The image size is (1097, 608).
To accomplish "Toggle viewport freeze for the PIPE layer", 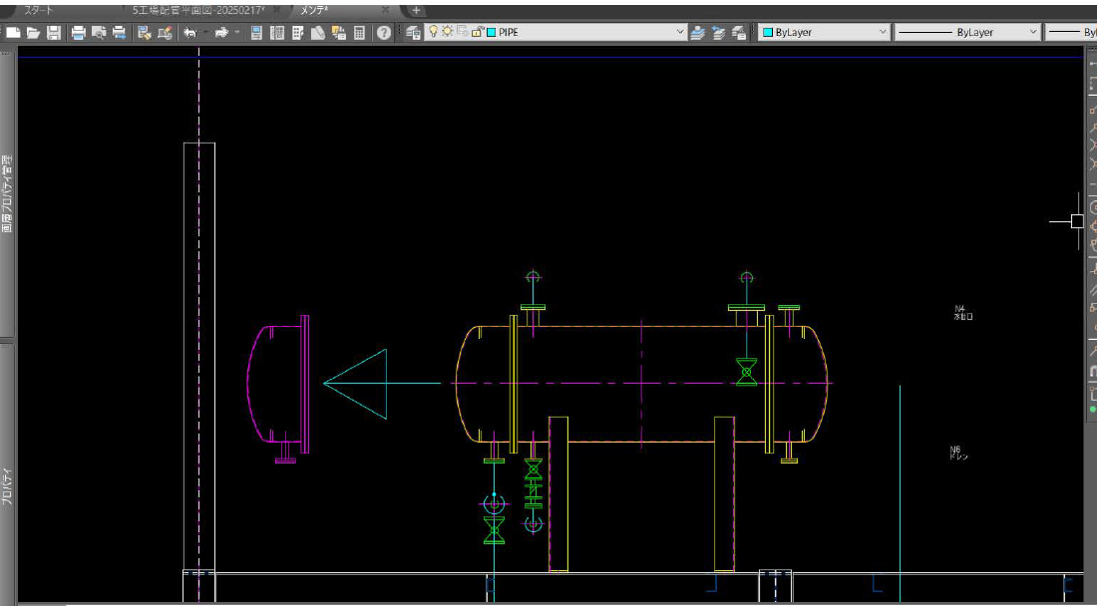I will click(463, 32).
